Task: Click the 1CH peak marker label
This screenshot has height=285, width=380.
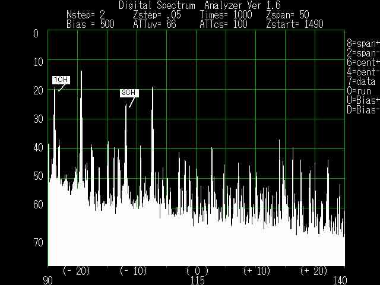Action: tap(61, 80)
